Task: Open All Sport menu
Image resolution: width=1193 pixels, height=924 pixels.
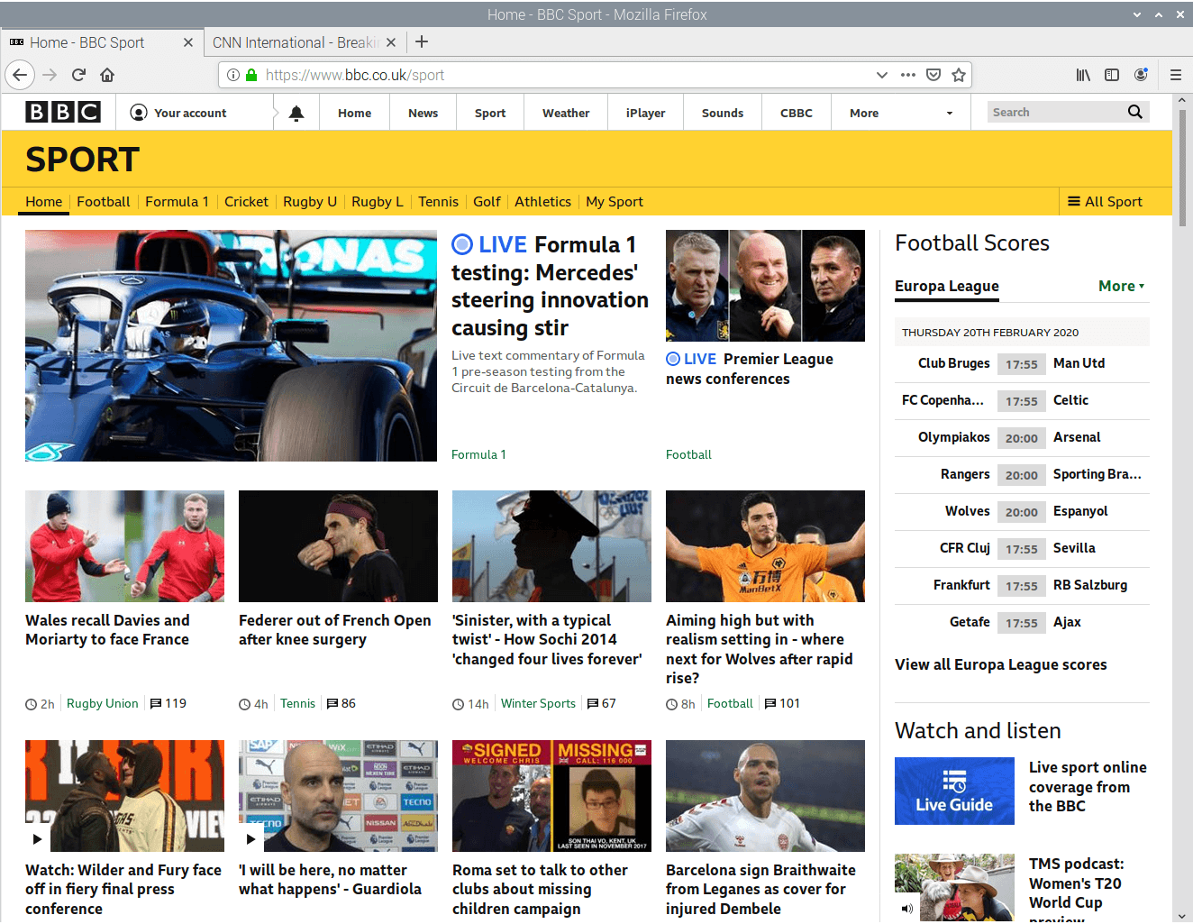Action: [1105, 202]
